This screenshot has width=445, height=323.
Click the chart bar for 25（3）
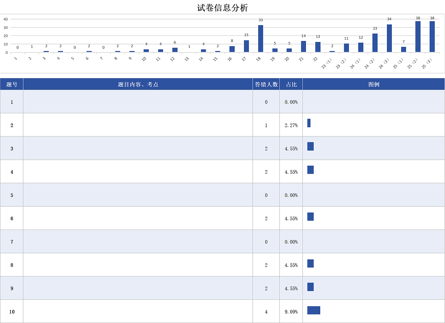pyautogui.click(x=432, y=36)
